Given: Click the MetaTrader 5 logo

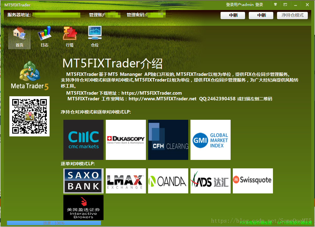Looking at the screenshot, I should [30, 76].
